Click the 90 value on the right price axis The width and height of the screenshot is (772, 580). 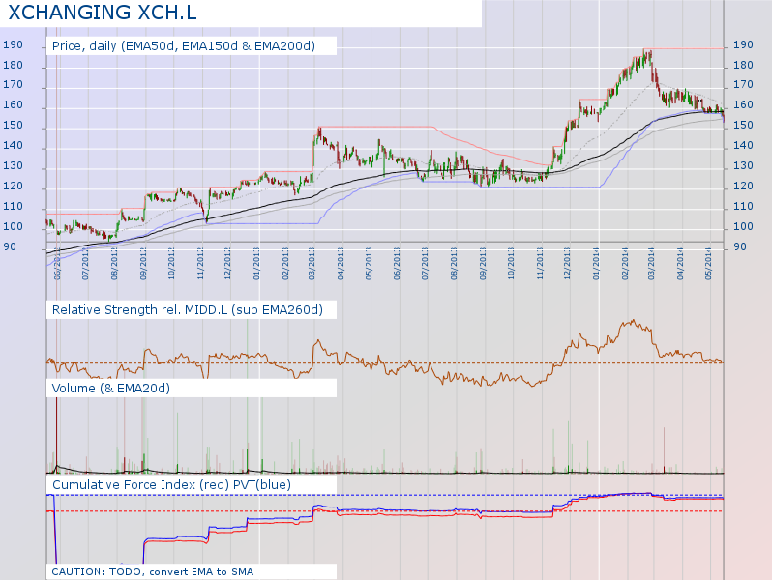pos(740,246)
